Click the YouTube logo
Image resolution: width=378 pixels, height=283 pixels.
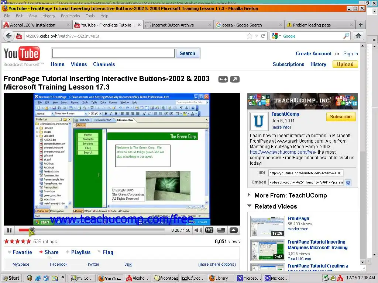pyautogui.click(x=22, y=54)
